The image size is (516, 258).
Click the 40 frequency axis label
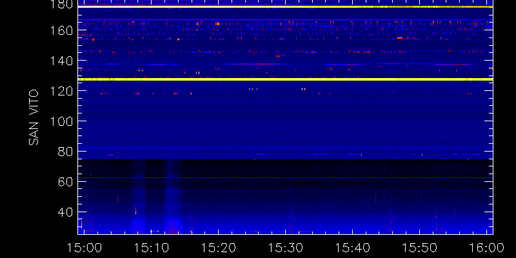point(65,212)
